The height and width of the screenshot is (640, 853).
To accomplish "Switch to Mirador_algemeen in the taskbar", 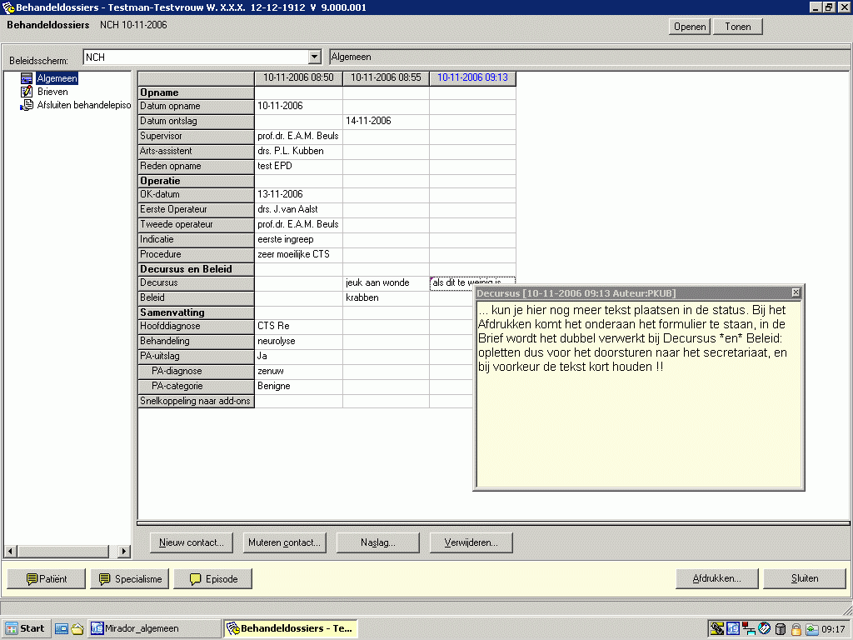I will click(x=154, y=628).
